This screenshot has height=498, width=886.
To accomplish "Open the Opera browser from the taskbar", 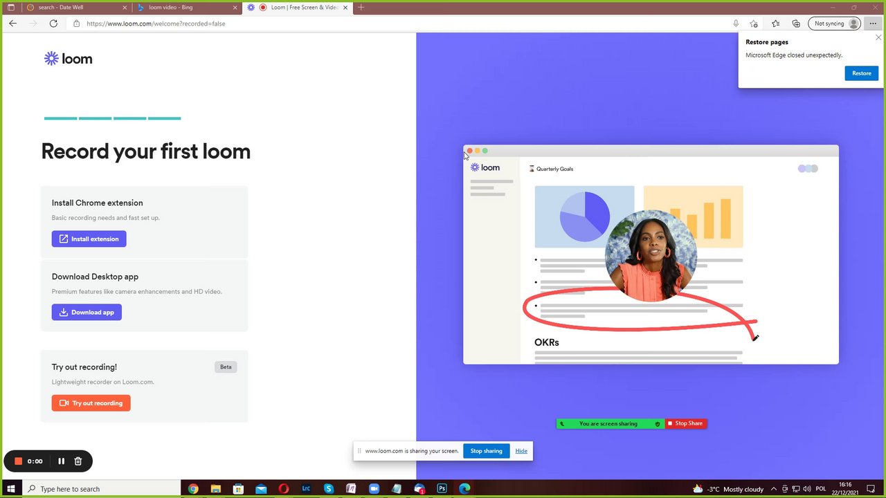I will coord(283,489).
